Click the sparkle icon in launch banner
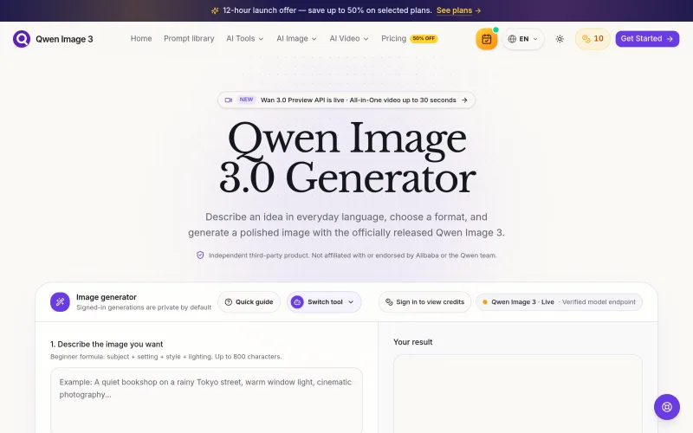Image resolution: width=693 pixels, height=433 pixels. (215, 10)
